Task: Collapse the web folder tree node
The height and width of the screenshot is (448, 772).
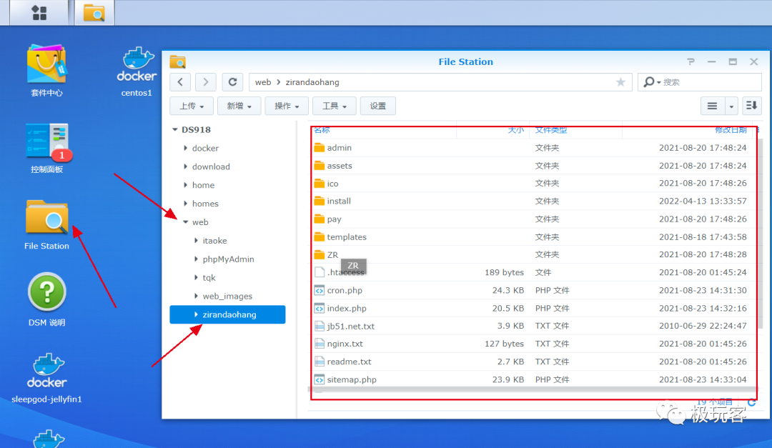Action: 186,222
